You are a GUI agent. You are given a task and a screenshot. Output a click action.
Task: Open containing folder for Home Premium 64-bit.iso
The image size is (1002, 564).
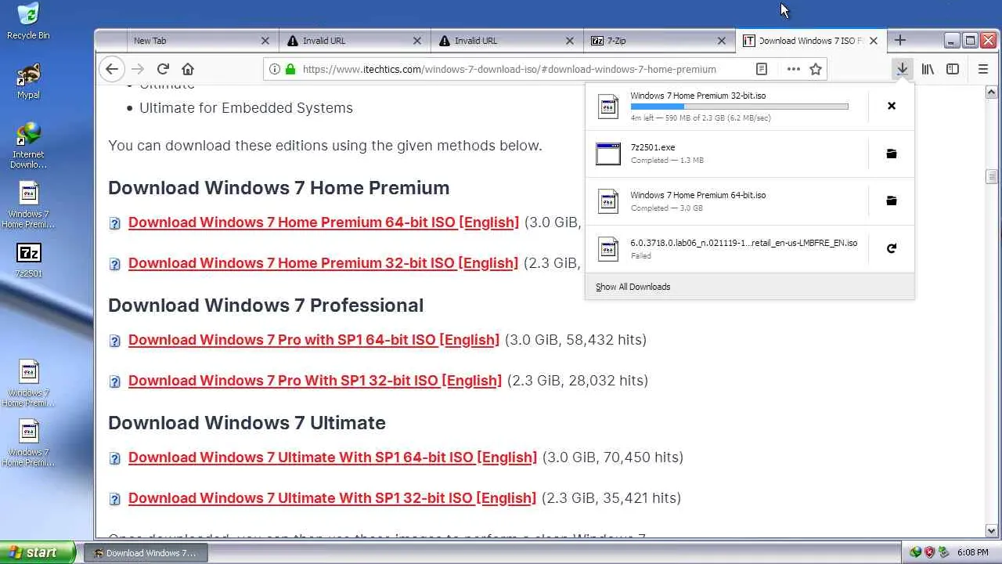[892, 201]
